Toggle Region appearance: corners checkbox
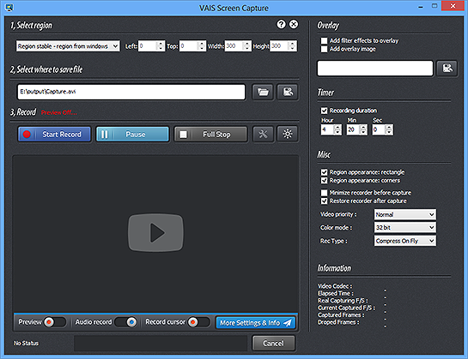The height and width of the screenshot is (359, 468). click(x=324, y=181)
